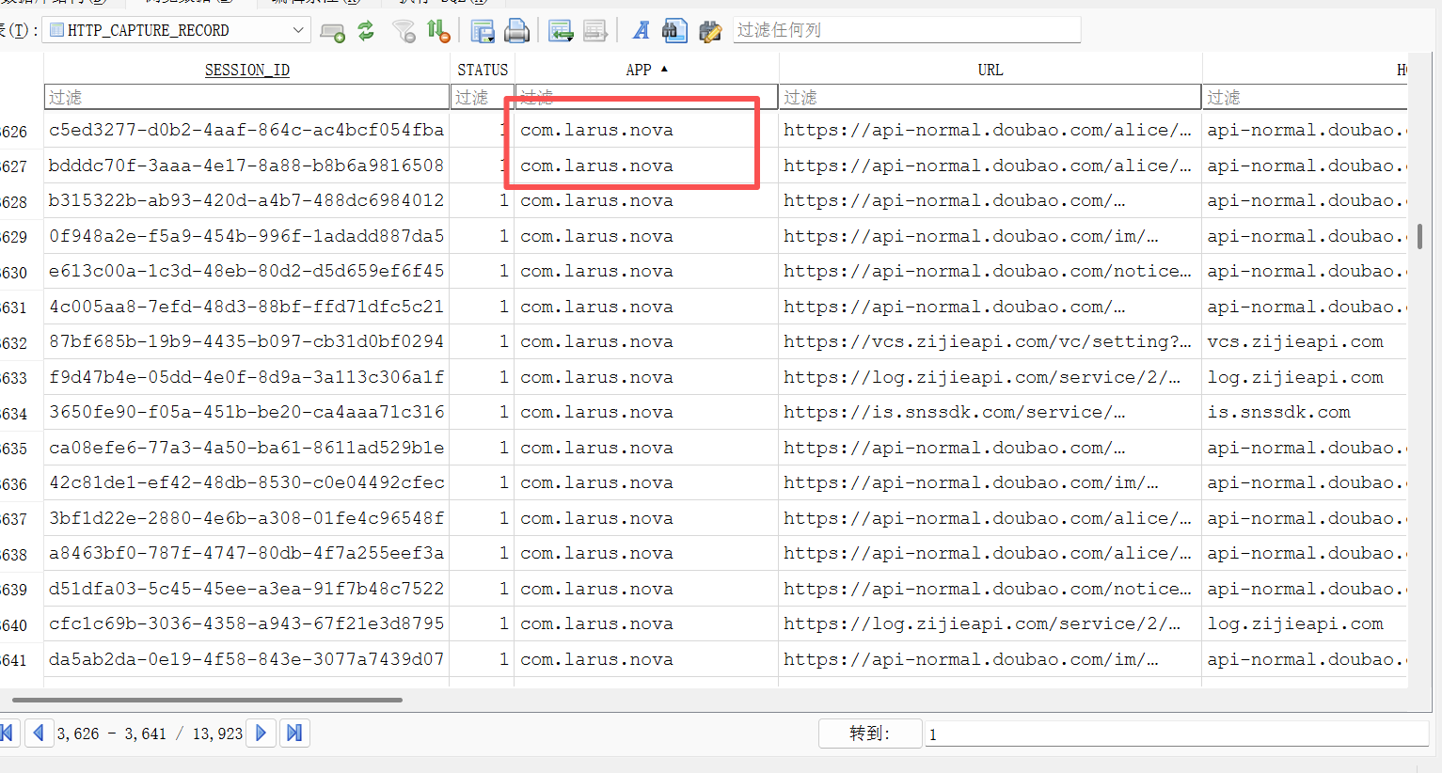
Task: Focus the go-to row number field
Action: 1177,734
